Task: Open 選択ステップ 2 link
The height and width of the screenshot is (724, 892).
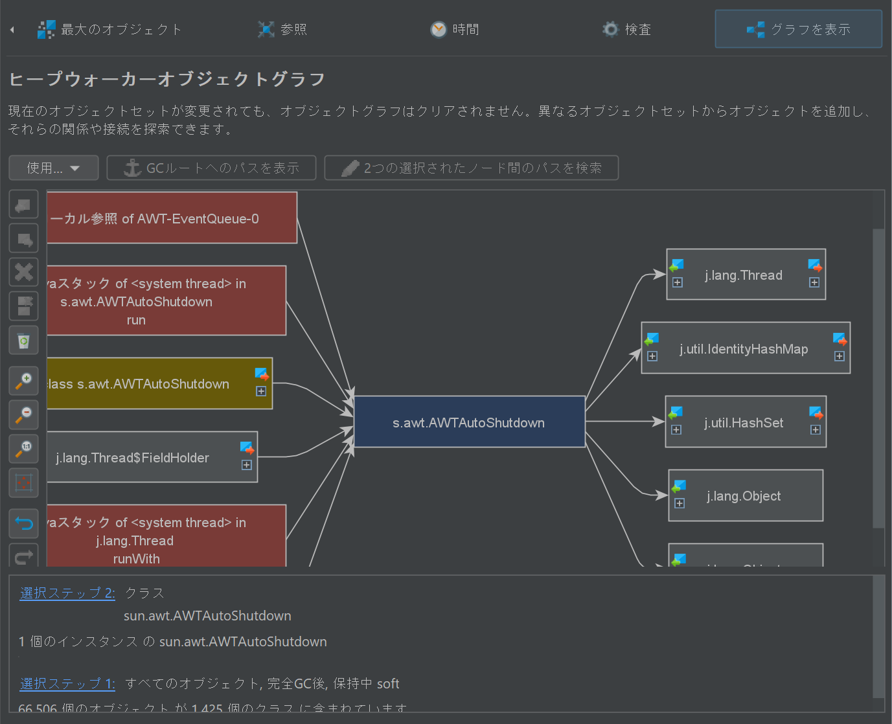Action: (67, 593)
